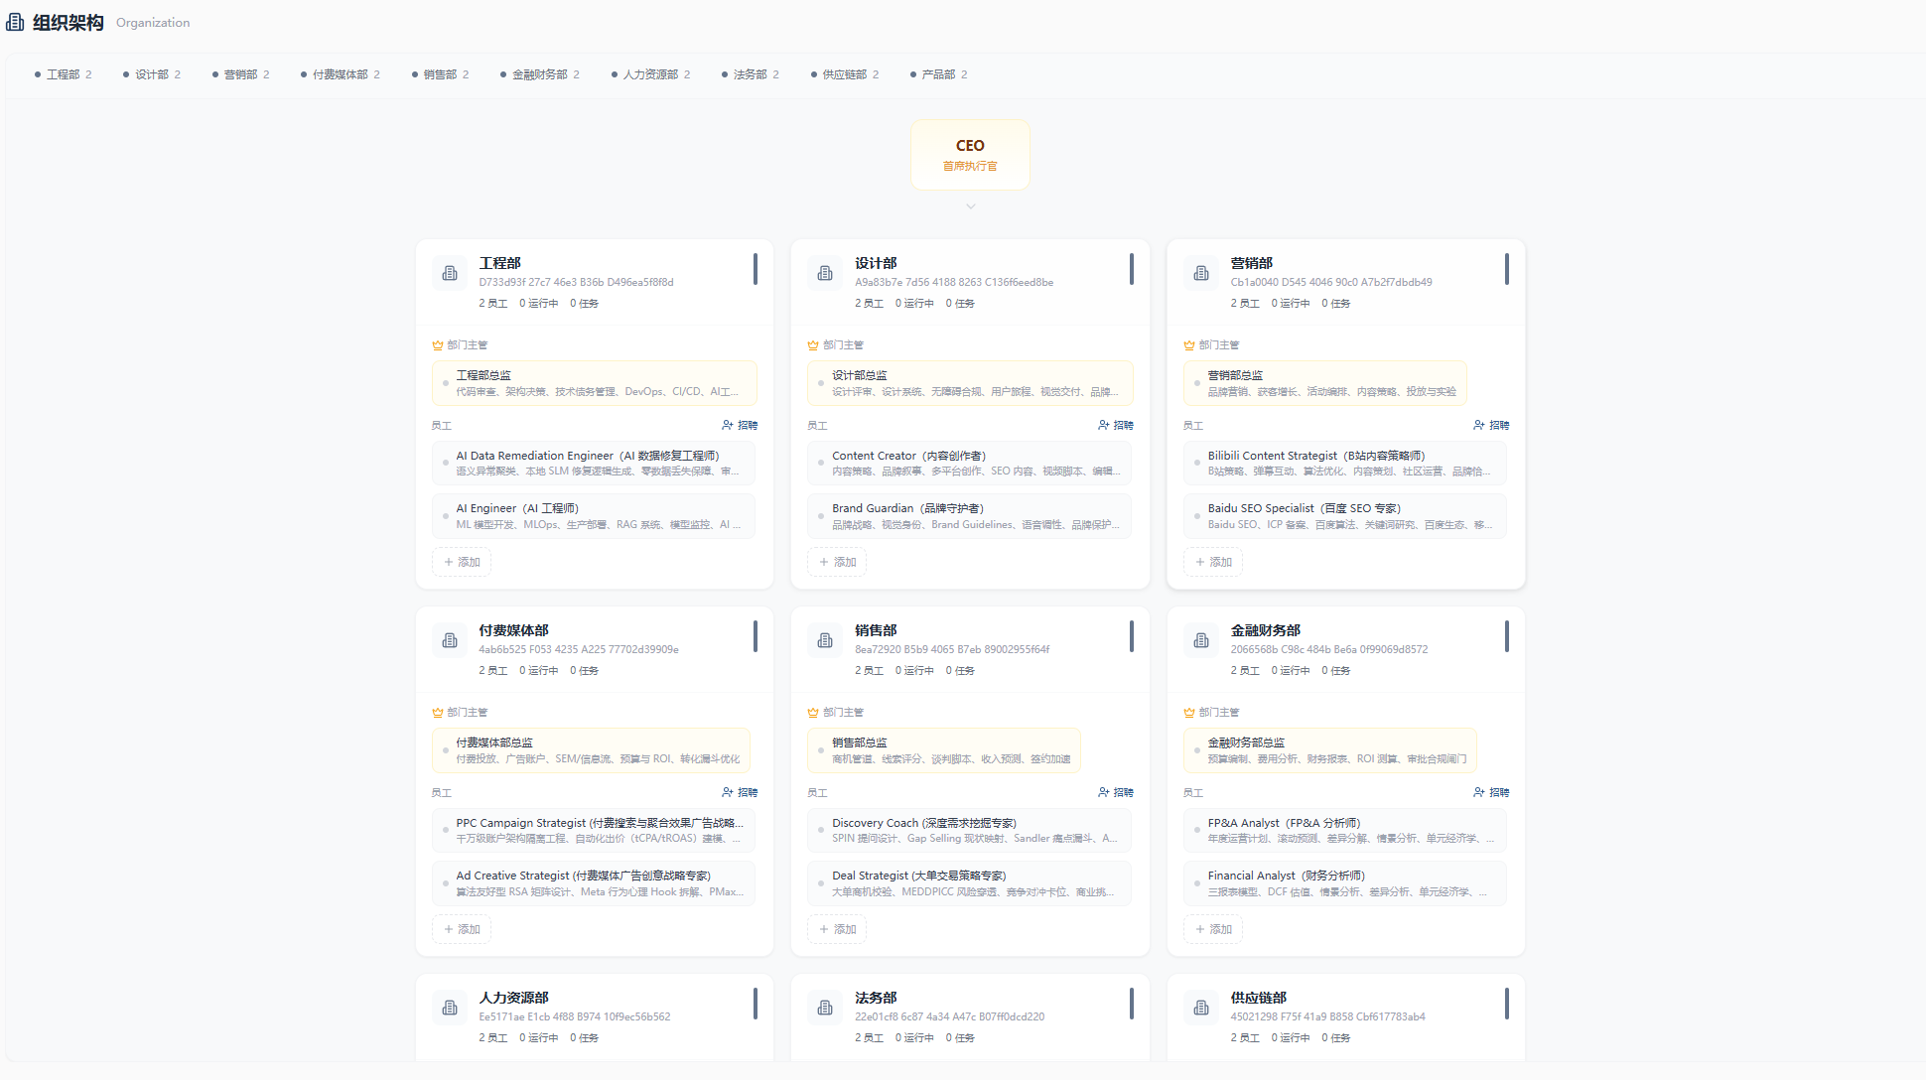
Task: Select the 付费媒体部 chip in the top bar
Action: click(341, 74)
